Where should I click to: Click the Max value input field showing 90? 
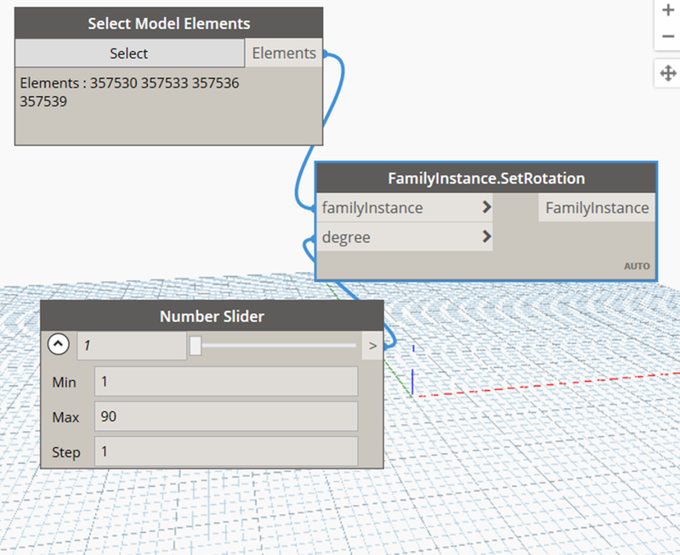coord(224,416)
